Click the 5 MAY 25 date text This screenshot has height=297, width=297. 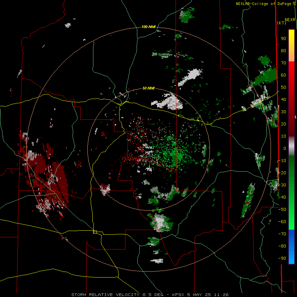point(199,295)
